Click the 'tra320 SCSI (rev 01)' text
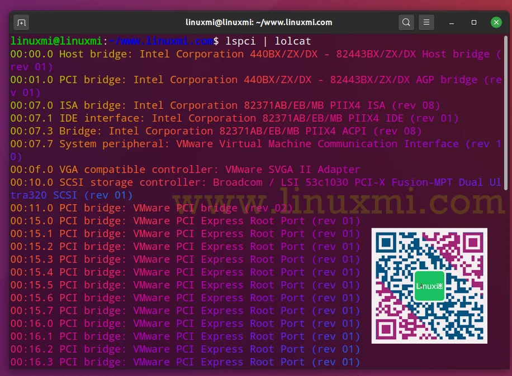The width and height of the screenshot is (512, 376). tap(72, 195)
